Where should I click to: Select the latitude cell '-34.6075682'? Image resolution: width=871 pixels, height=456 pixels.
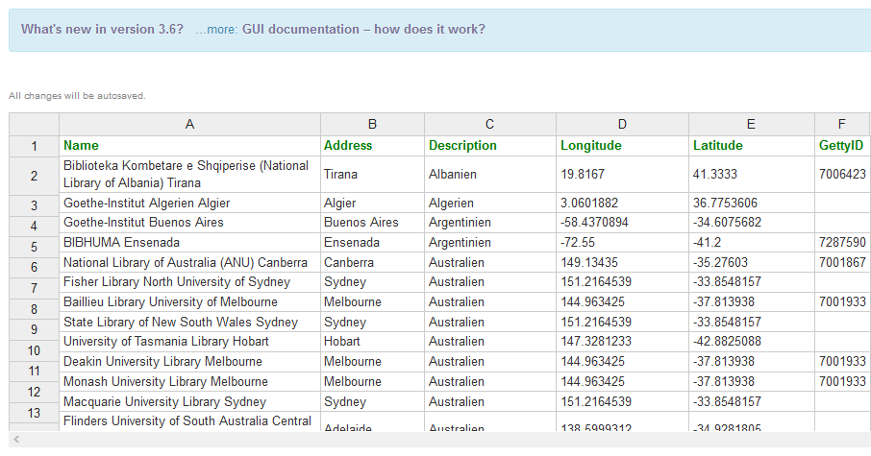(752, 223)
